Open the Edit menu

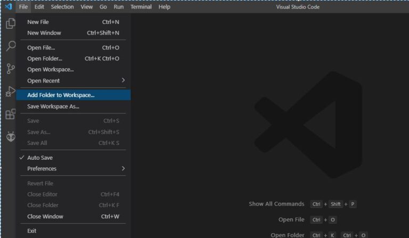click(39, 7)
